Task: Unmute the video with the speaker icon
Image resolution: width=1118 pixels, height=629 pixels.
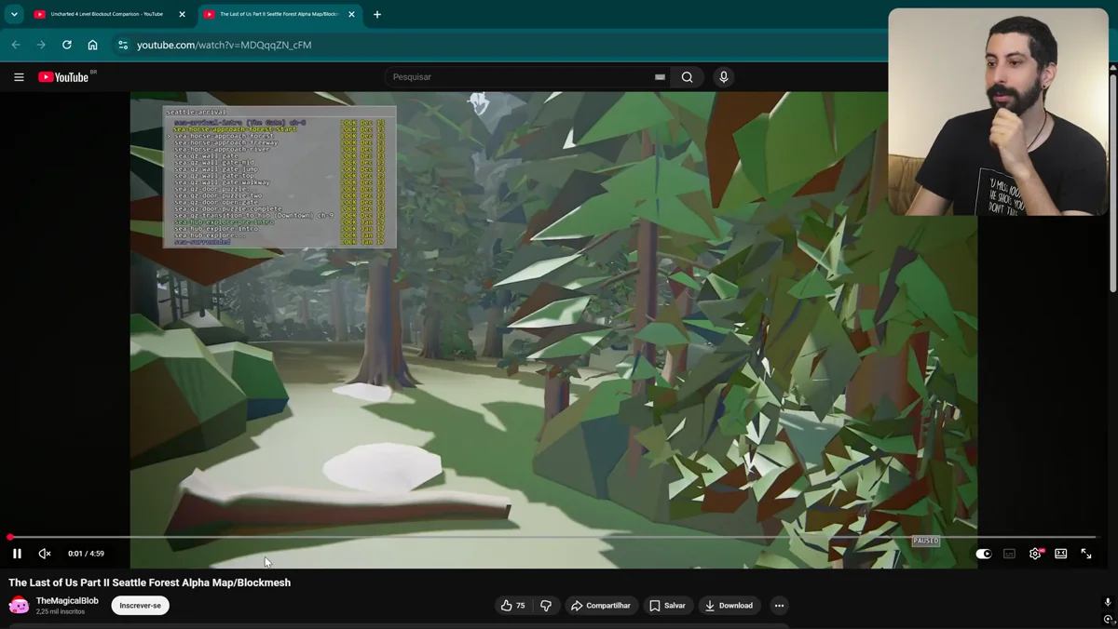Action: (x=44, y=554)
